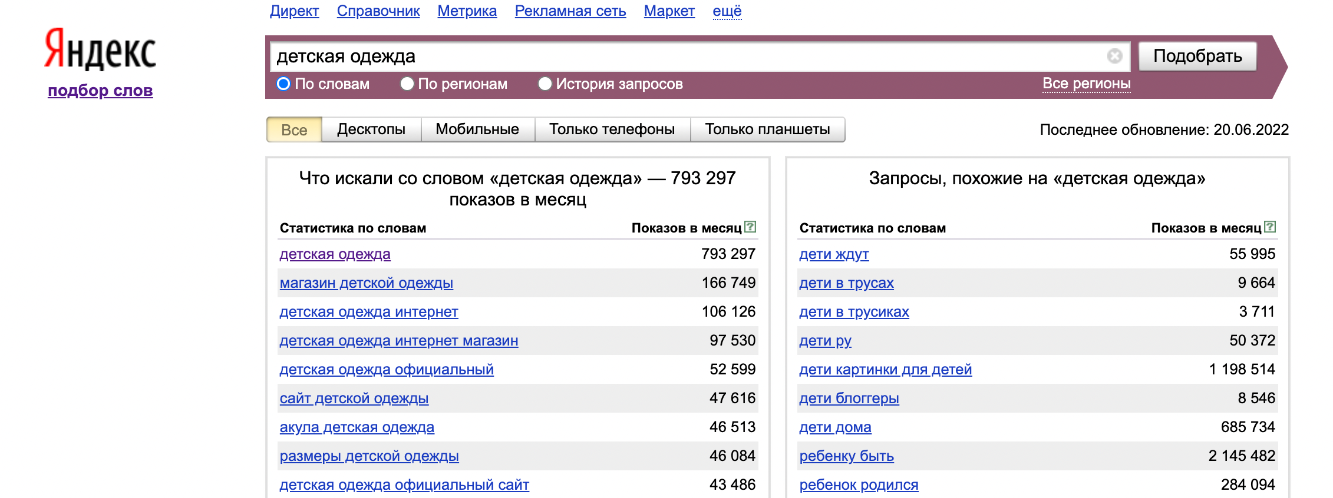Open the 'Рекламная сеть' link

tap(570, 11)
